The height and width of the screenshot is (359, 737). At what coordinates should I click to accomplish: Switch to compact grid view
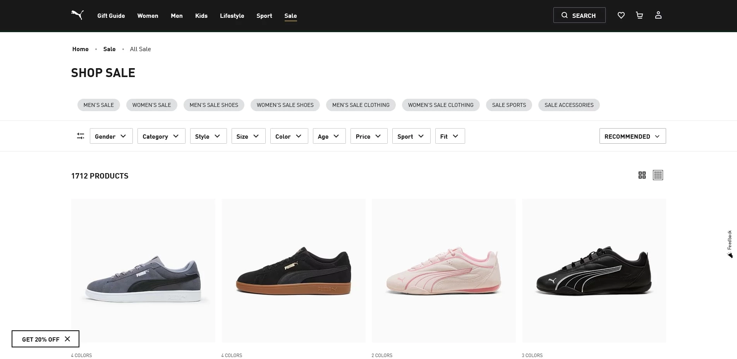coord(658,175)
